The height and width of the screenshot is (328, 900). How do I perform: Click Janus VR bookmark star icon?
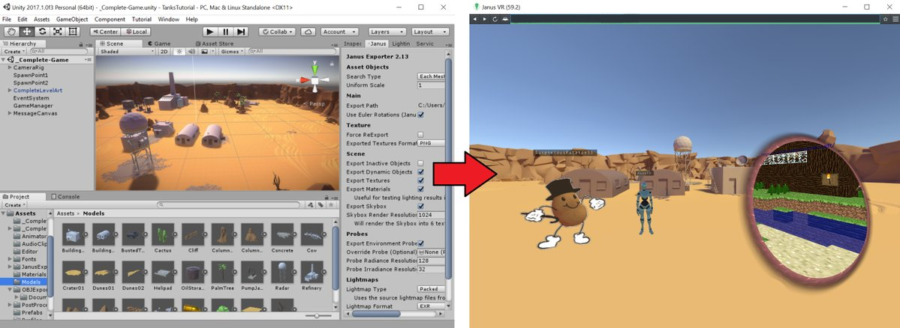click(x=886, y=19)
